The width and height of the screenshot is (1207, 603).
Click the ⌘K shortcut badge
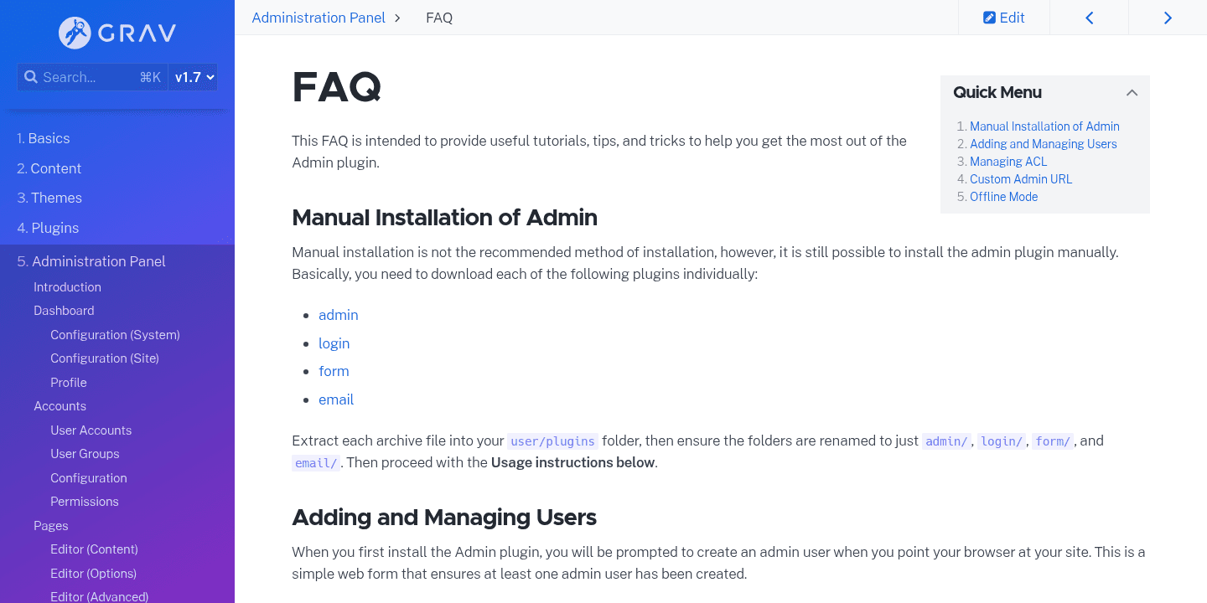point(150,76)
